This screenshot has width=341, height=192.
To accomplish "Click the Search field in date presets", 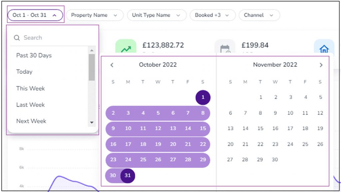I will 52,38.
